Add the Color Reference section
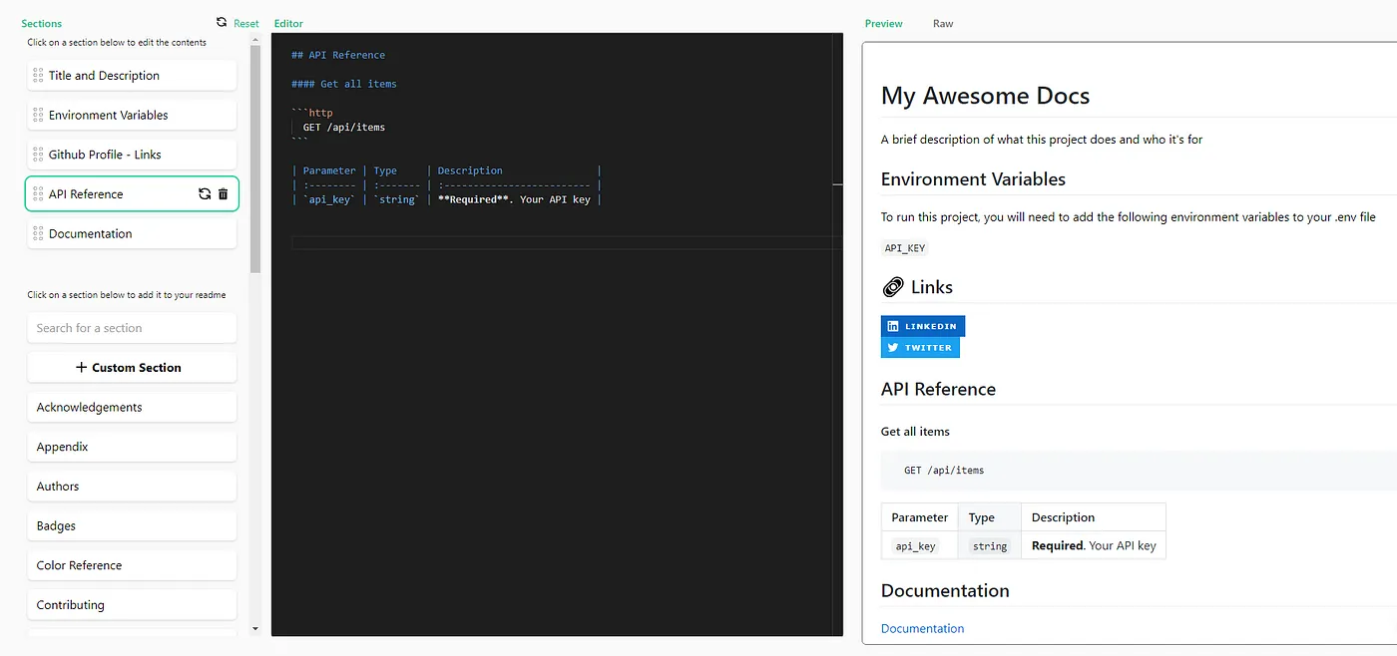Screen dimensions: 1397x656 coord(132,565)
